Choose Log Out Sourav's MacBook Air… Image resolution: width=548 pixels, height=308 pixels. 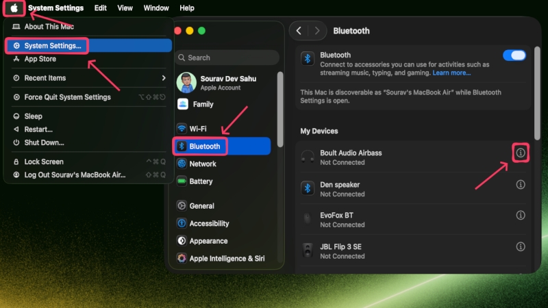[88, 175]
